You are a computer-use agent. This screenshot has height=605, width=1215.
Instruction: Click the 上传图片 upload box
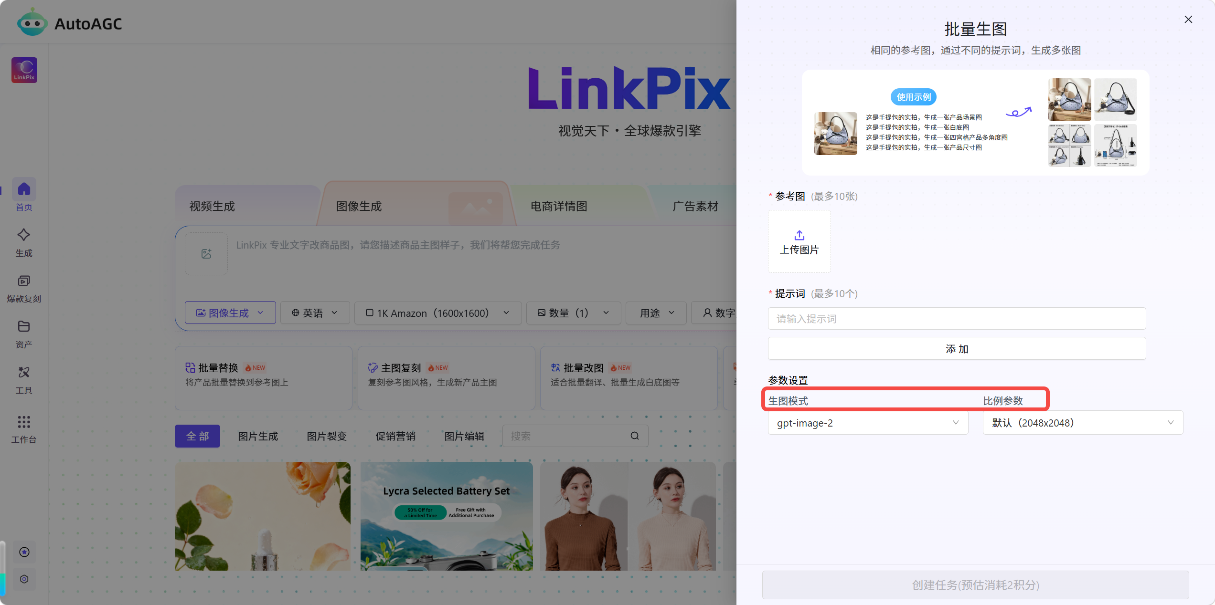click(799, 241)
